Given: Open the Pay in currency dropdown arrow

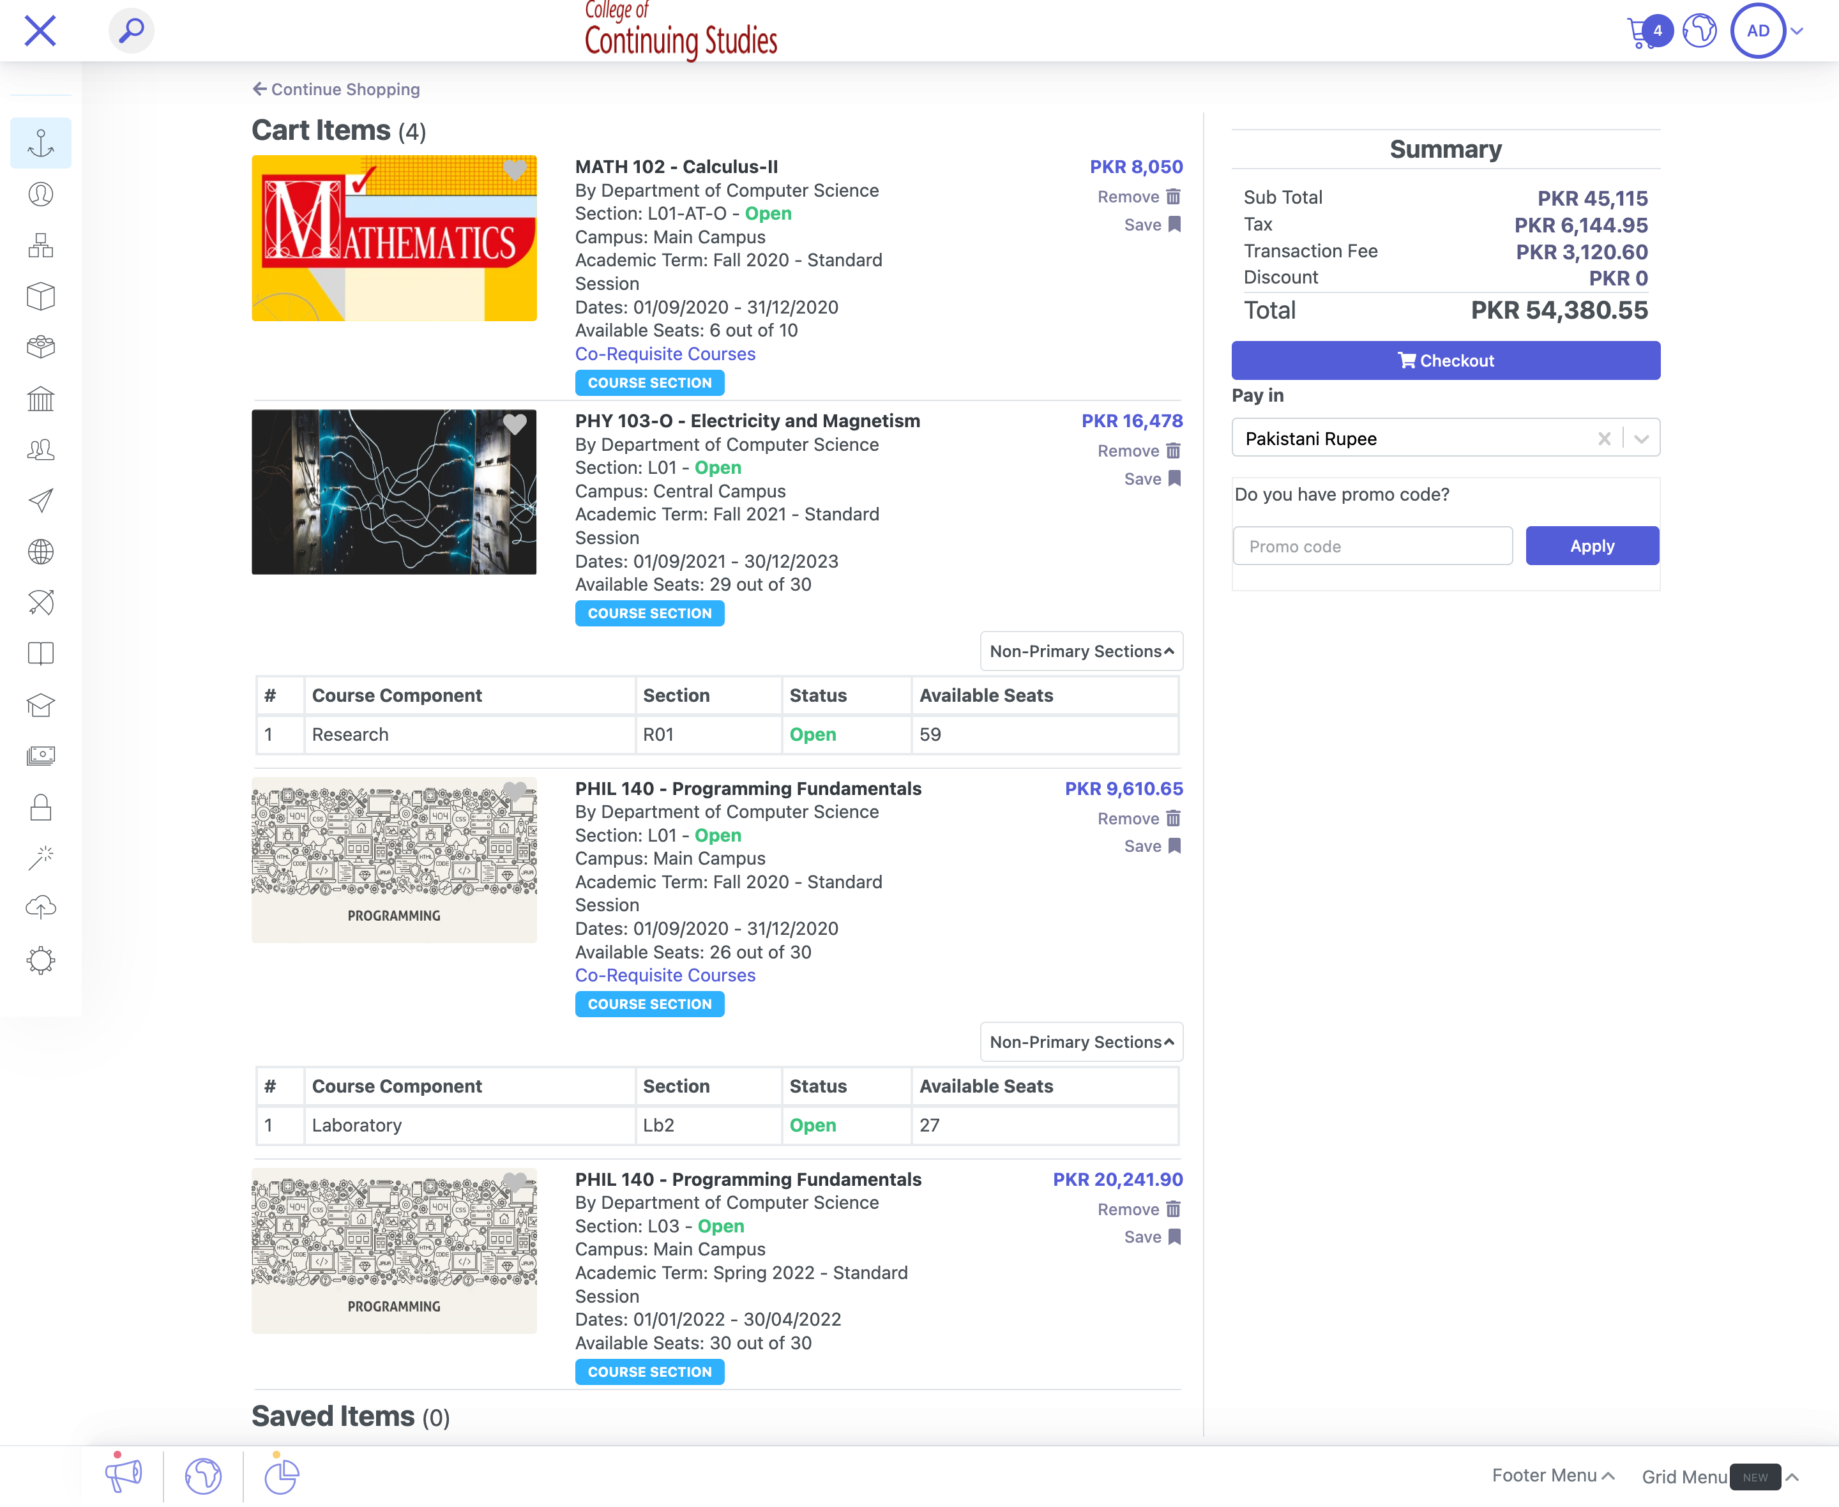Looking at the screenshot, I should [x=1641, y=439].
